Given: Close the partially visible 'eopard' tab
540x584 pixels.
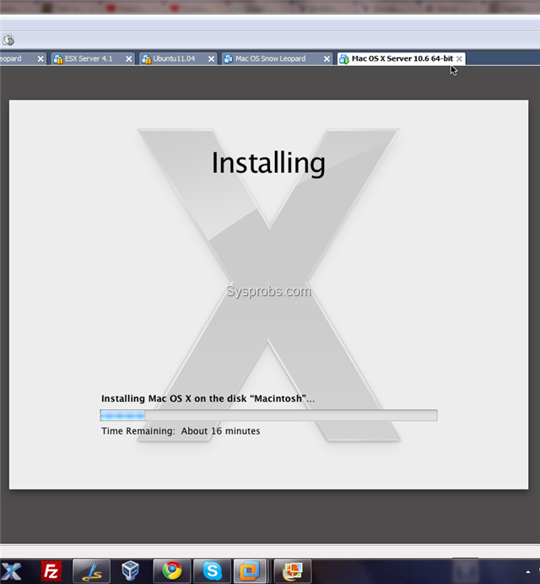Looking at the screenshot, I should click(40, 59).
